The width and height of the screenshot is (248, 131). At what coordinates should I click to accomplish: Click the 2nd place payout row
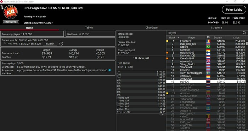pos(141,75)
